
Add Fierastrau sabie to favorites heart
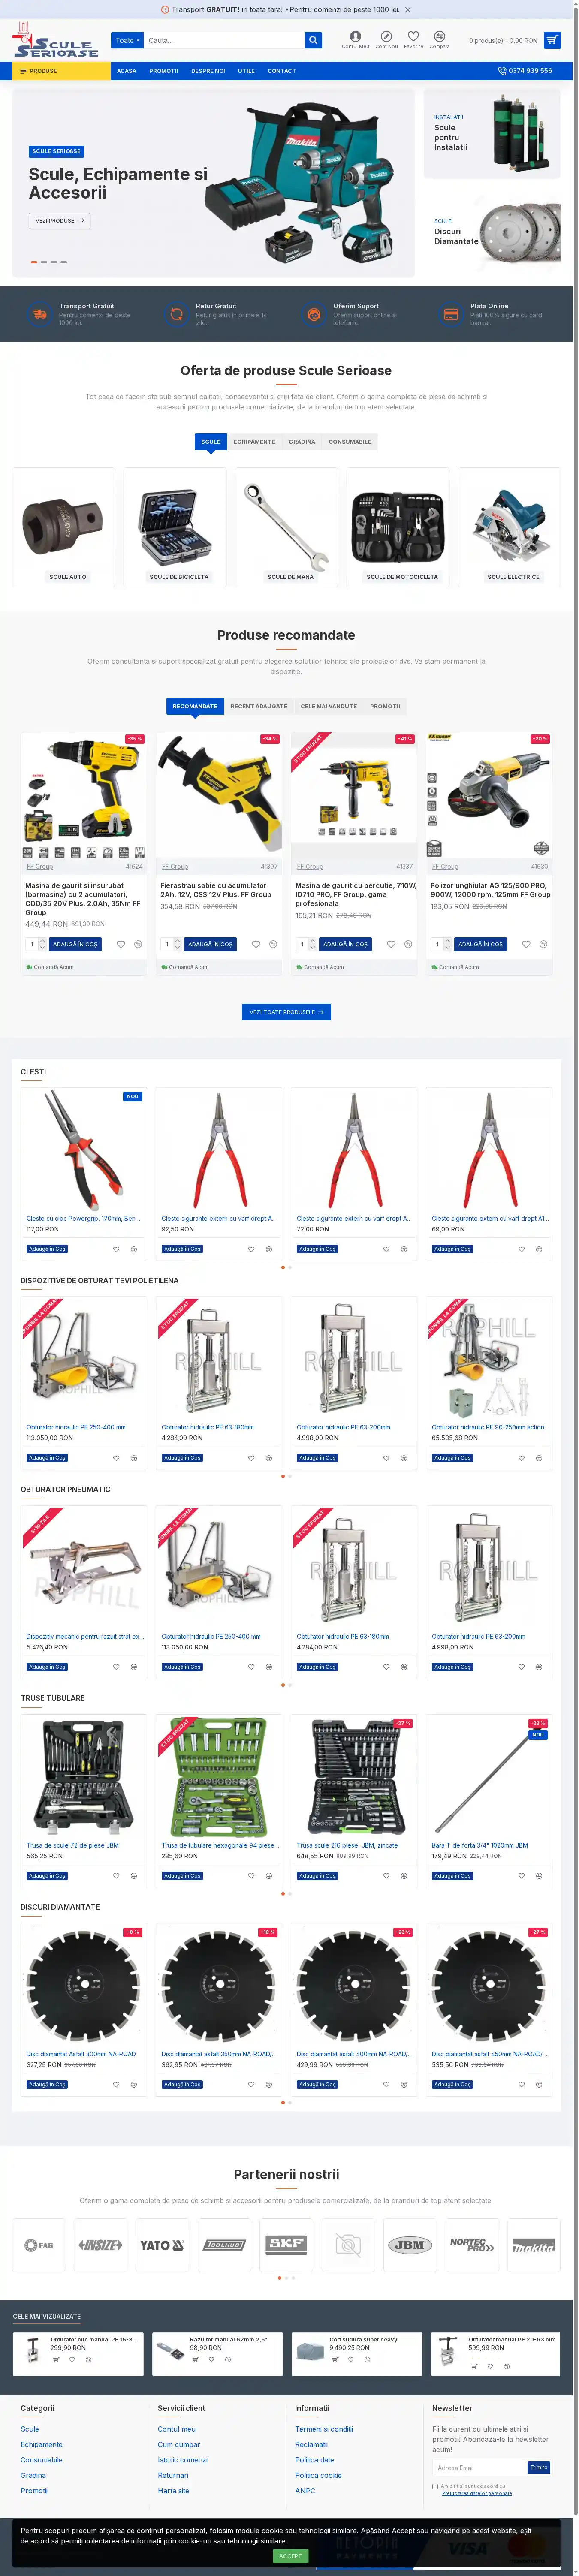pos(256,944)
